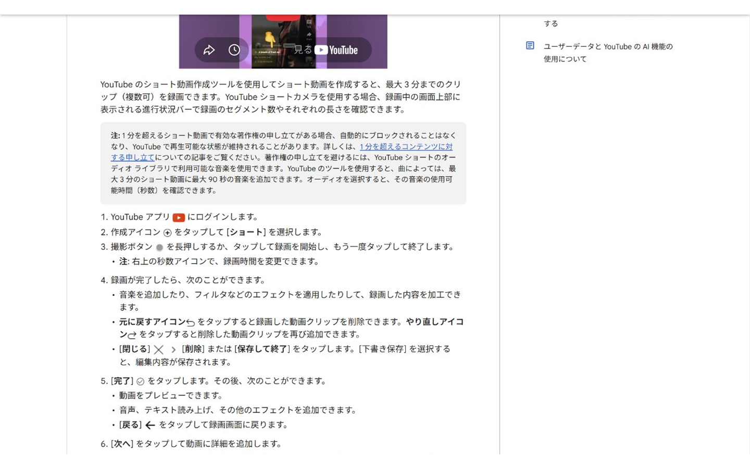Click the bold text '元に戻すアイコン'
Viewport: 750px width, 469px height.
(152, 322)
